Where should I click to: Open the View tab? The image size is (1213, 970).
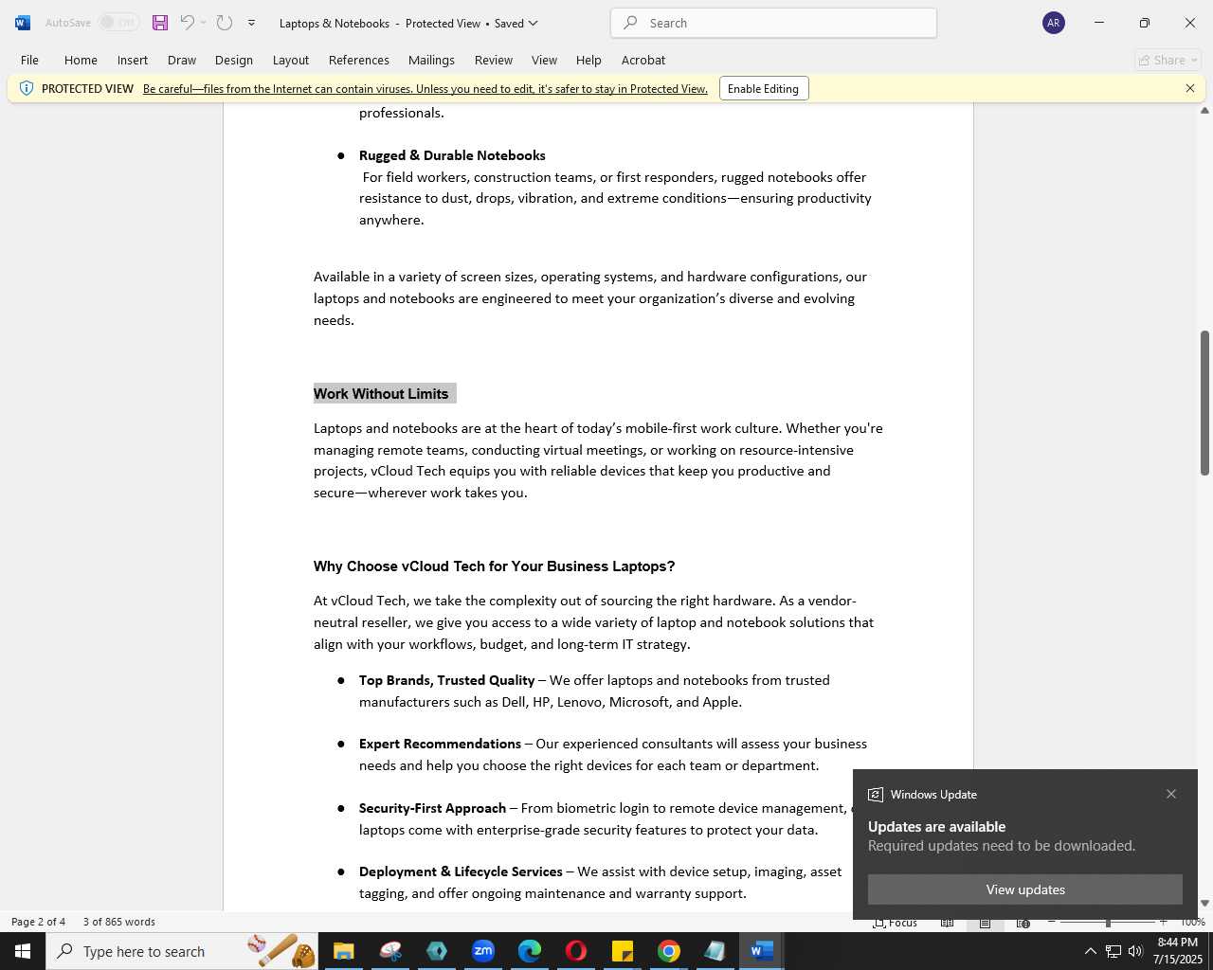(544, 60)
